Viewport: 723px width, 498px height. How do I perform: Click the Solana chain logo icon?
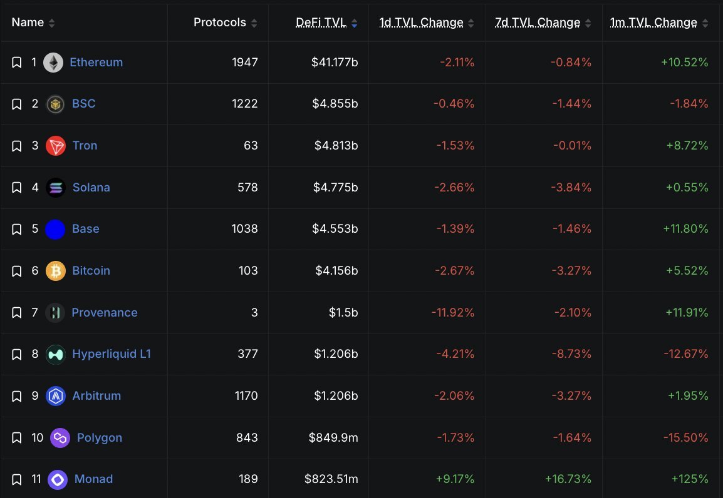[x=55, y=188]
